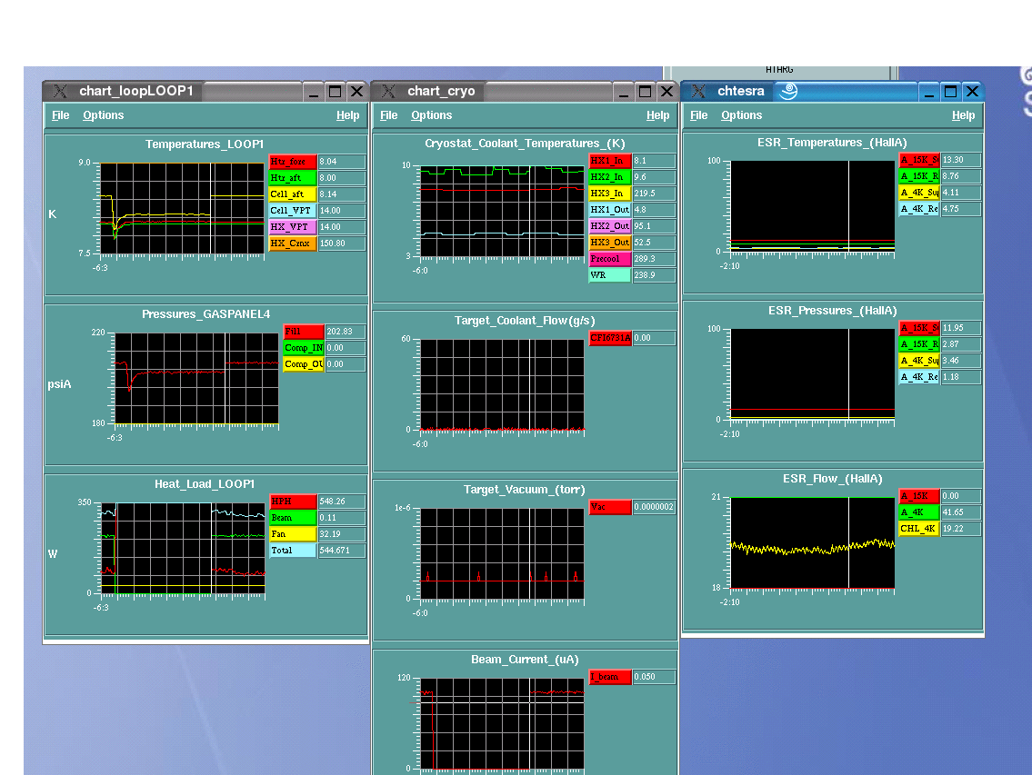Select HX1_Out cryostat legend label
Screen dimensions: 1032x775
[610, 210]
